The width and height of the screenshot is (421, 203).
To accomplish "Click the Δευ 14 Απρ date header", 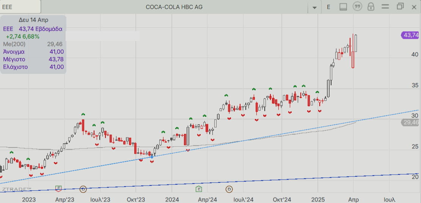I will pyautogui.click(x=33, y=20).
